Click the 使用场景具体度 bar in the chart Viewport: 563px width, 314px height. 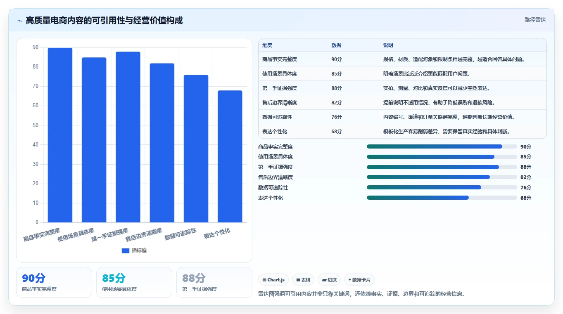[x=94, y=140]
